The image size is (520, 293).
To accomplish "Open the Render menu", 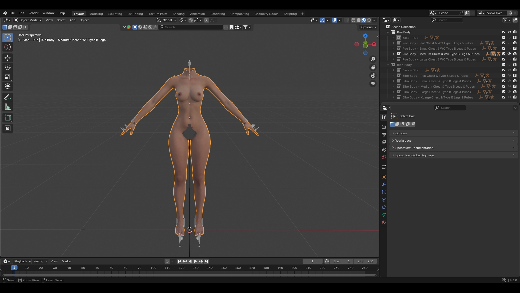I will coord(33,13).
